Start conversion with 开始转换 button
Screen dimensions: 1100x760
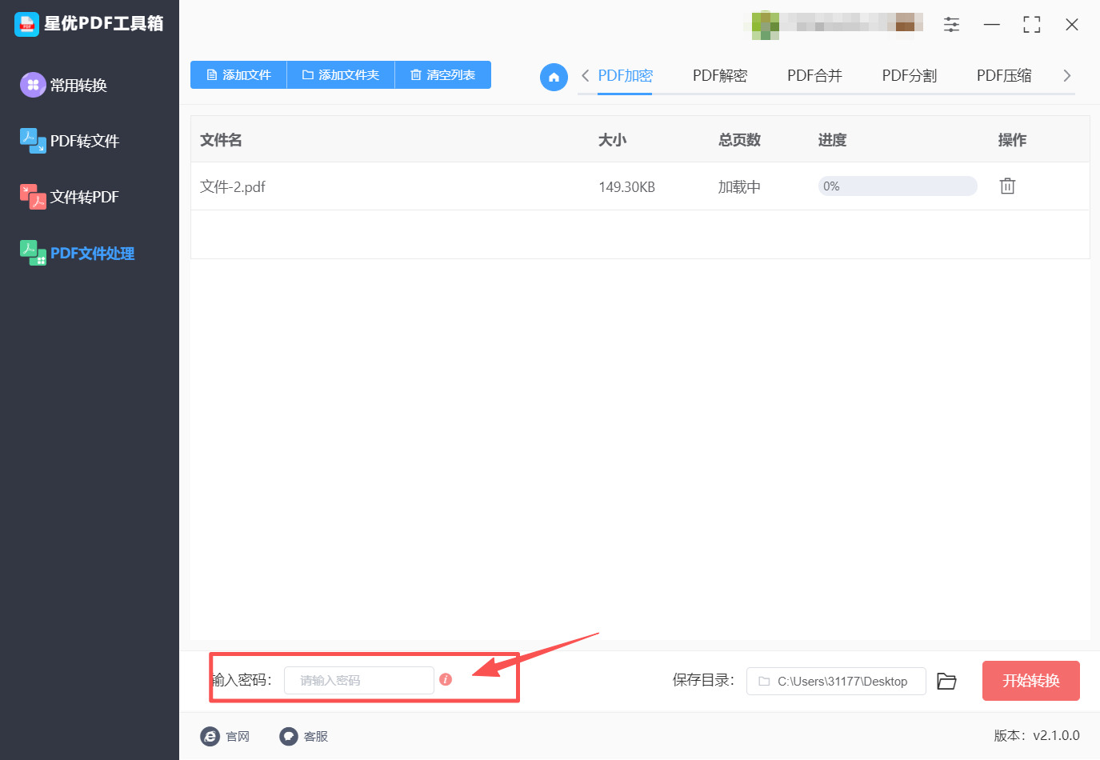tap(1031, 681)
